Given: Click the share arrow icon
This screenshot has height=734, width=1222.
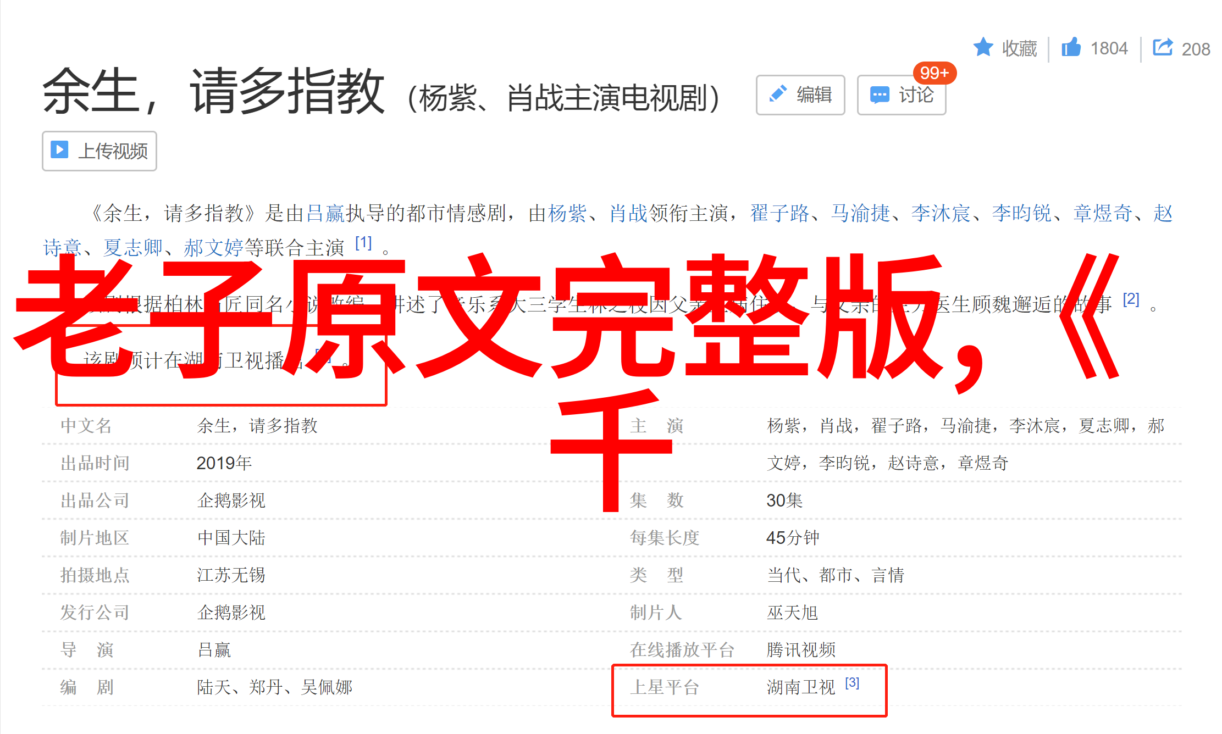Looking at the screenshot, I should pos(1162,48).
